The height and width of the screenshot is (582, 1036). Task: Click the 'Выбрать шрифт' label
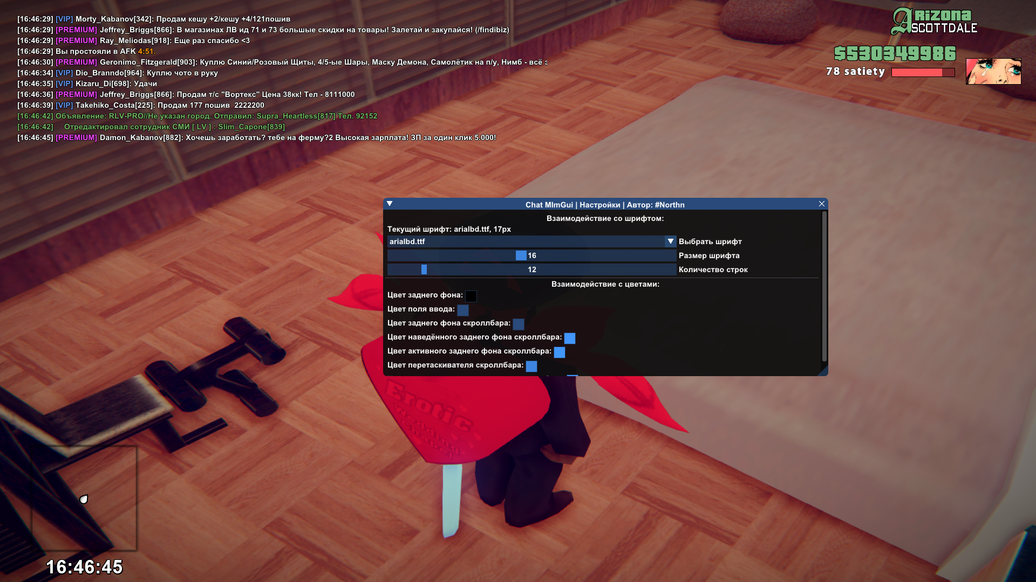pos(710,241)
